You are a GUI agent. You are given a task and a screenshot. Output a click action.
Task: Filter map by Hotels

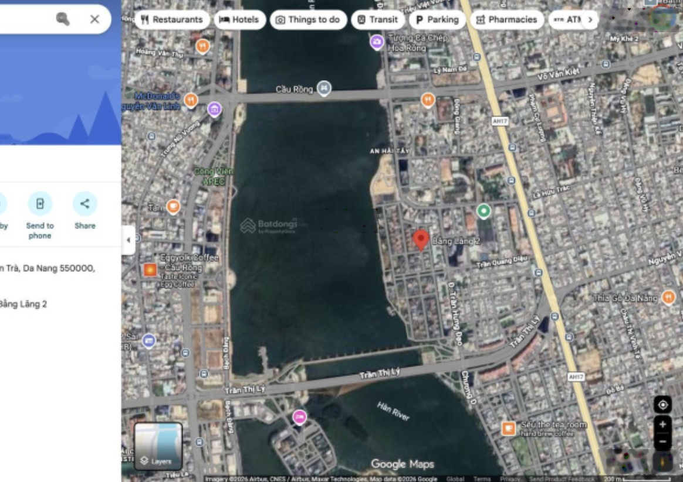[239, 19]
